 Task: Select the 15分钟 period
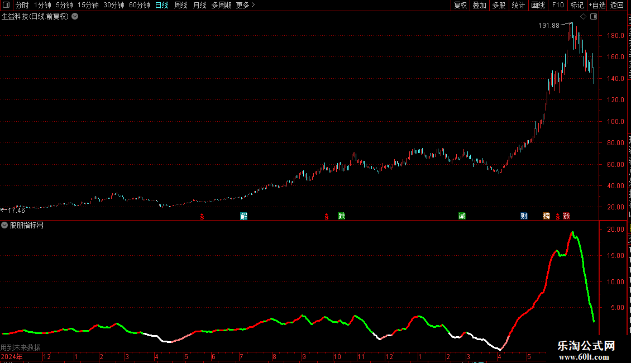88,5
